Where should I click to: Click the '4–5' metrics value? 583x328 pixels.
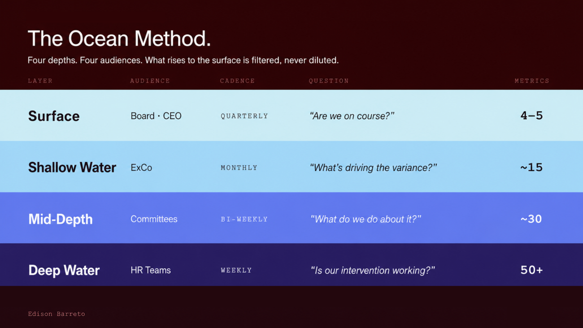pyautogui.click(x=531, y=116)
